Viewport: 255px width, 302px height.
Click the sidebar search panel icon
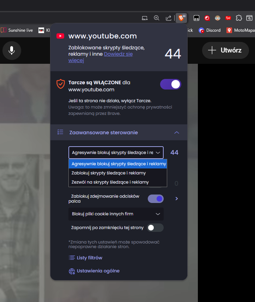coord(249,18)
